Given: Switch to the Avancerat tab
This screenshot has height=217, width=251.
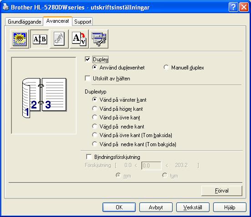Looking at the screenshot, I should coord(58,21).
